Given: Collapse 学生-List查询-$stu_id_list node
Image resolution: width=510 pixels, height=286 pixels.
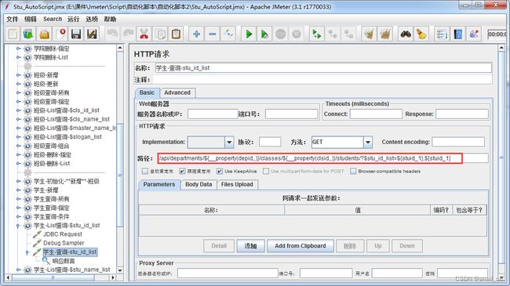Looking at the screenshot, I should (x=18, y=226).
